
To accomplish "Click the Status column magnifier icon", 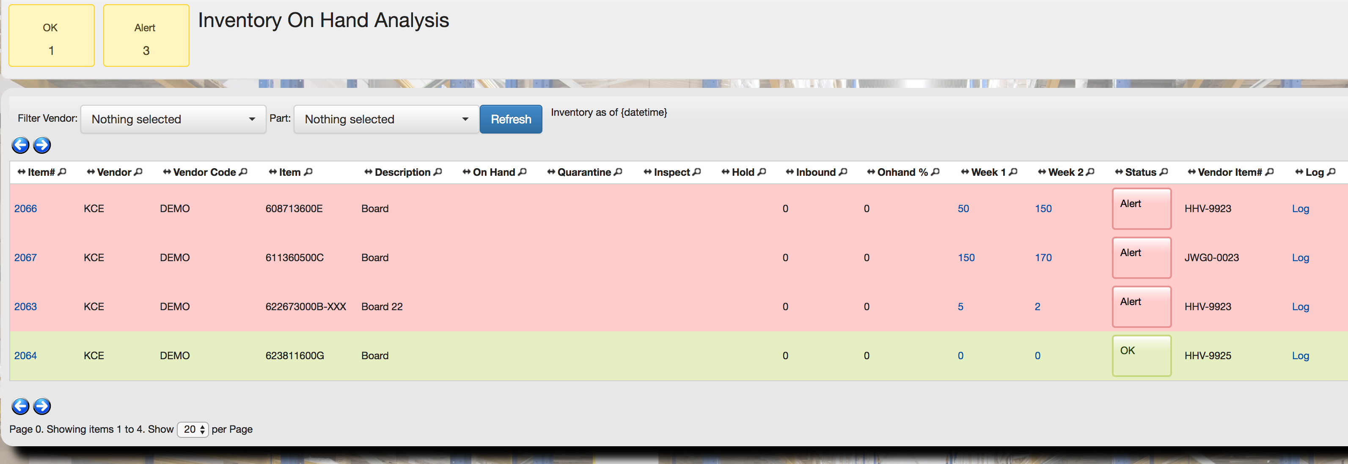I will click(x=1164, y=172).
